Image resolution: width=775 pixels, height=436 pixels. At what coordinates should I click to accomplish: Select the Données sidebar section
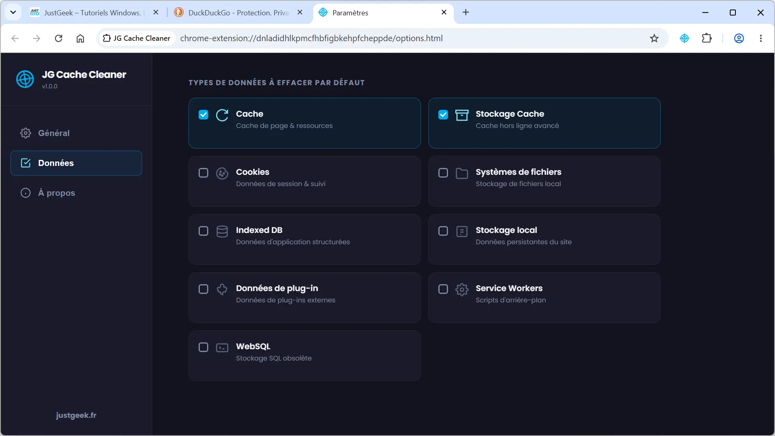(x=76, y=163)
